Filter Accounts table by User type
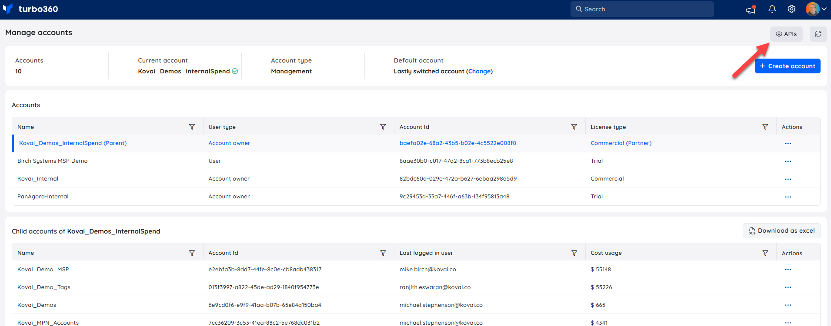The height and width of the screenshot is (326, 831). pyautogui.click(x=383, y=127)
